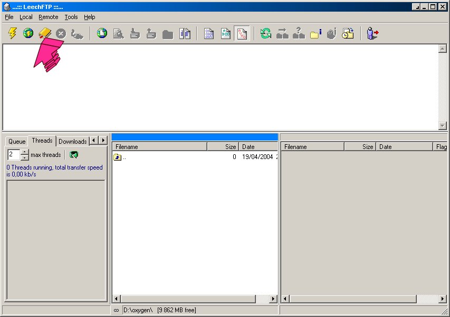Click local list horizontal scroll left arrow
The width and height of the screenshot is (450, 317).
pos(116,299)
